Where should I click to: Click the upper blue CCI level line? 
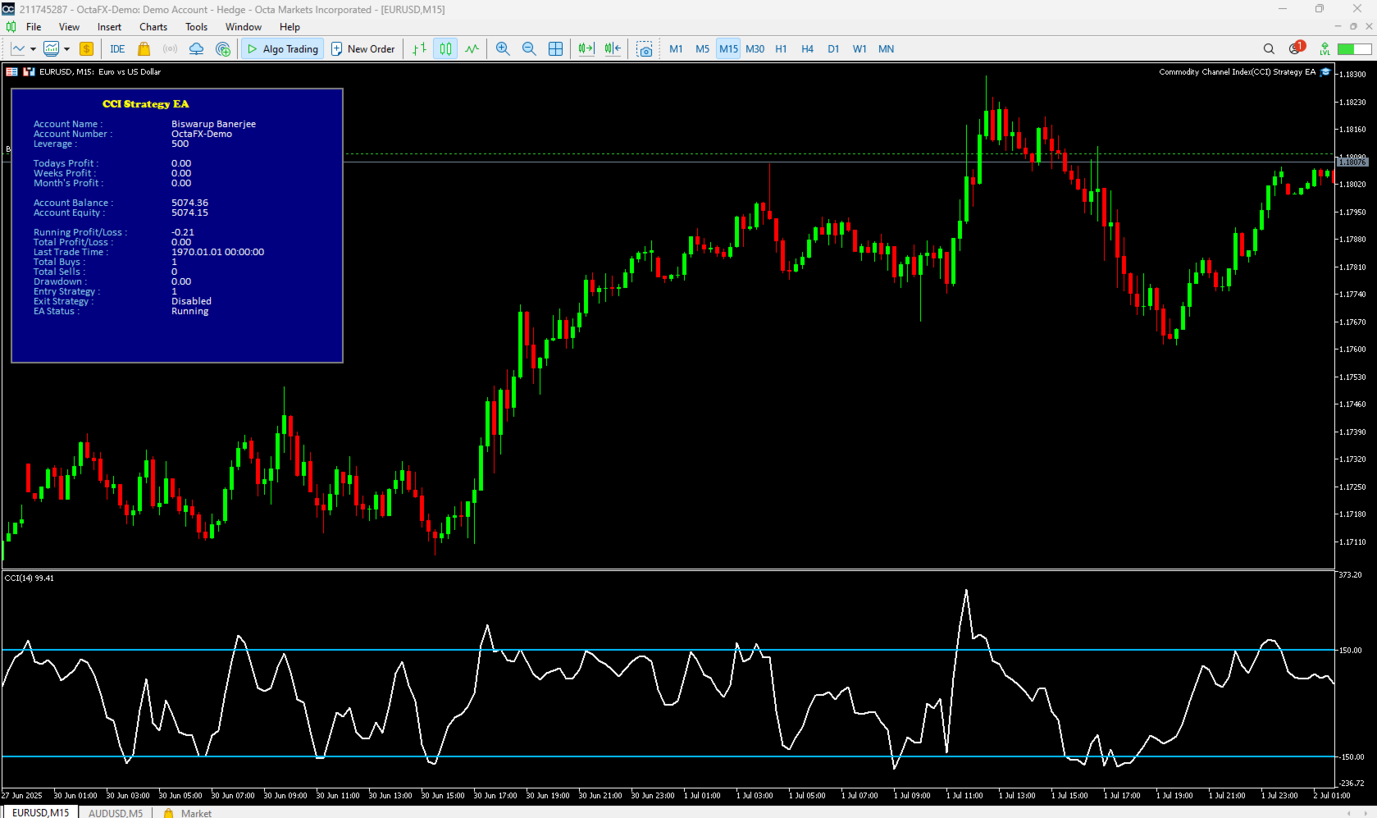click(x=668, y=650)
